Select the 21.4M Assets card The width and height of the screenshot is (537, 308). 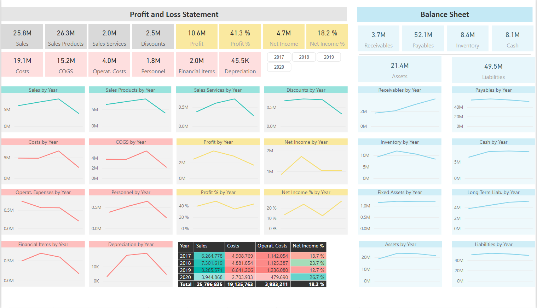[x=399, y=69]
